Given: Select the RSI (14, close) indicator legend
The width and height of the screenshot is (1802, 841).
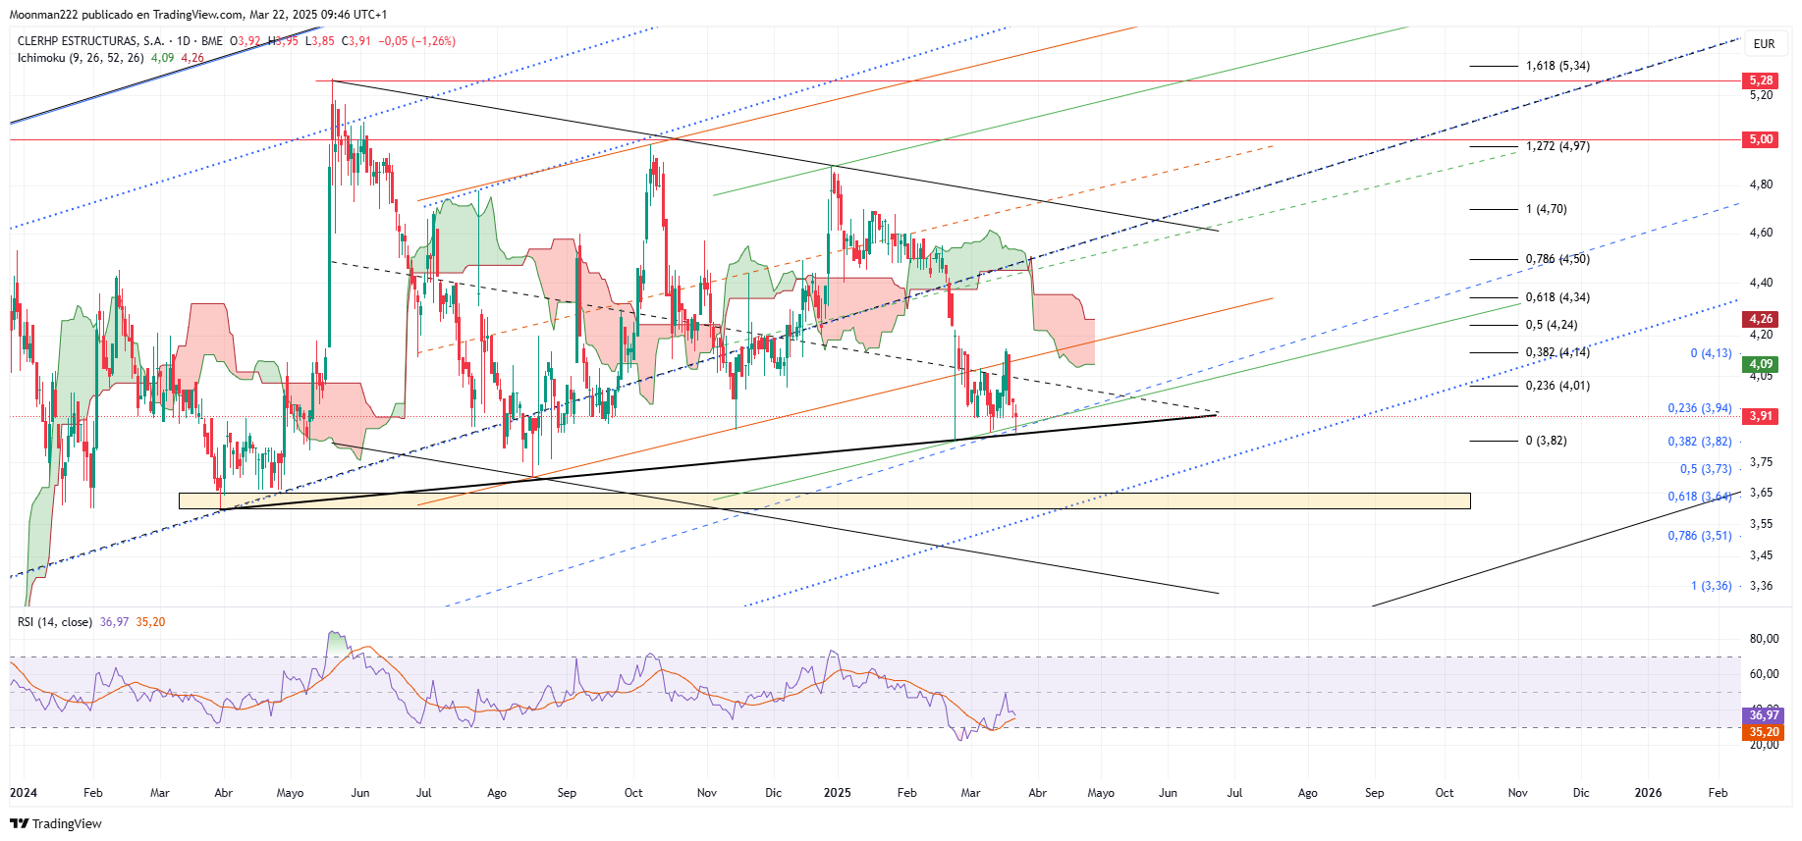Looking at the screenshot, I should 55,622.
